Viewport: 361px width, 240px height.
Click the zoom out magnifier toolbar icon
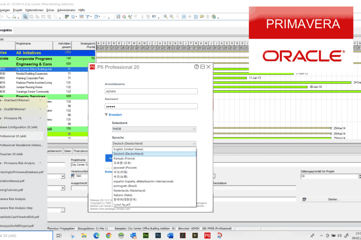click(x=172, y=17)
